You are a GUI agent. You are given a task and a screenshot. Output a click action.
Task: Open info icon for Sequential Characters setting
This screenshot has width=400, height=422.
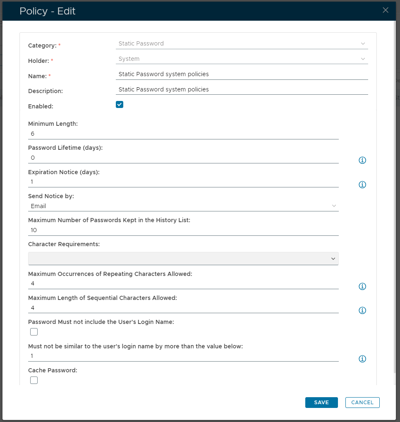click(362, 310)
